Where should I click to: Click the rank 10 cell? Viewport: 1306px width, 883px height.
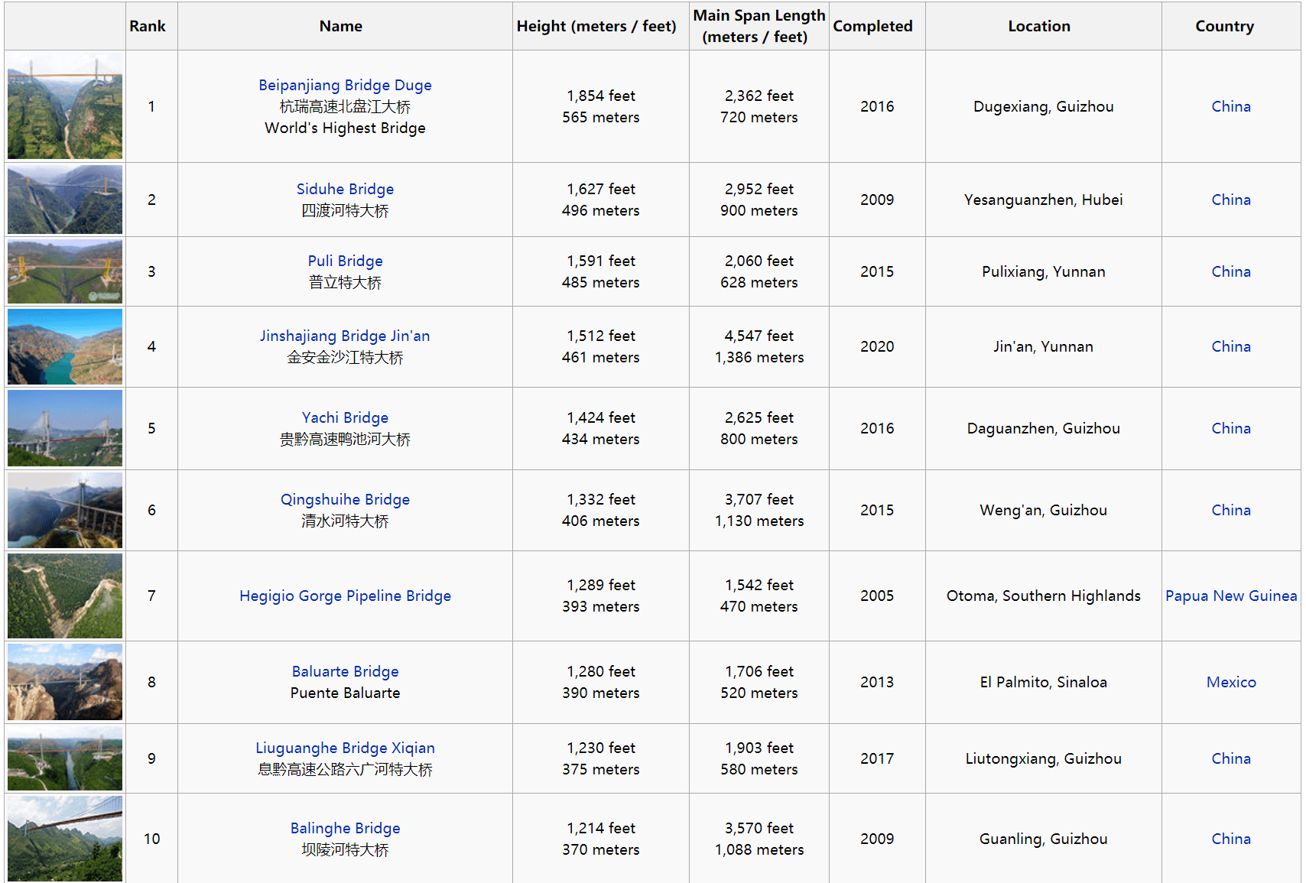(151, 839)
